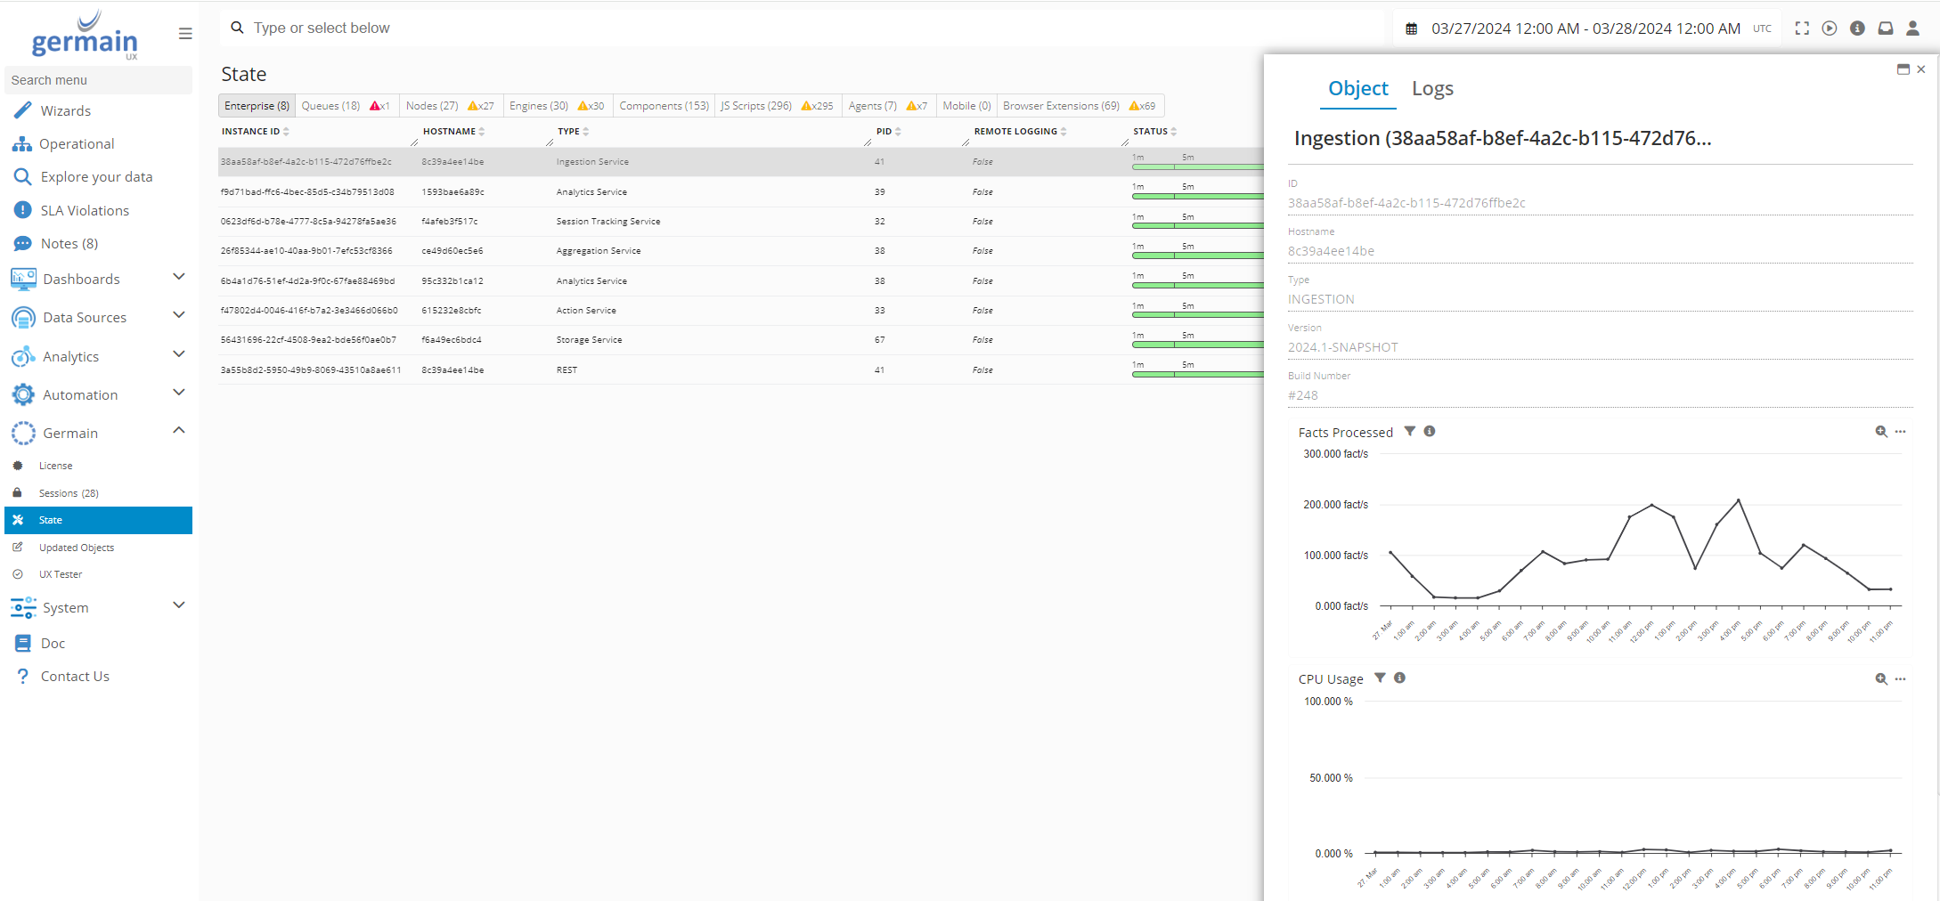This screenshot has height=901, width=1940.
Task: Click the zoom icon on CPU Usage chart
Action: coord(1880,679)
